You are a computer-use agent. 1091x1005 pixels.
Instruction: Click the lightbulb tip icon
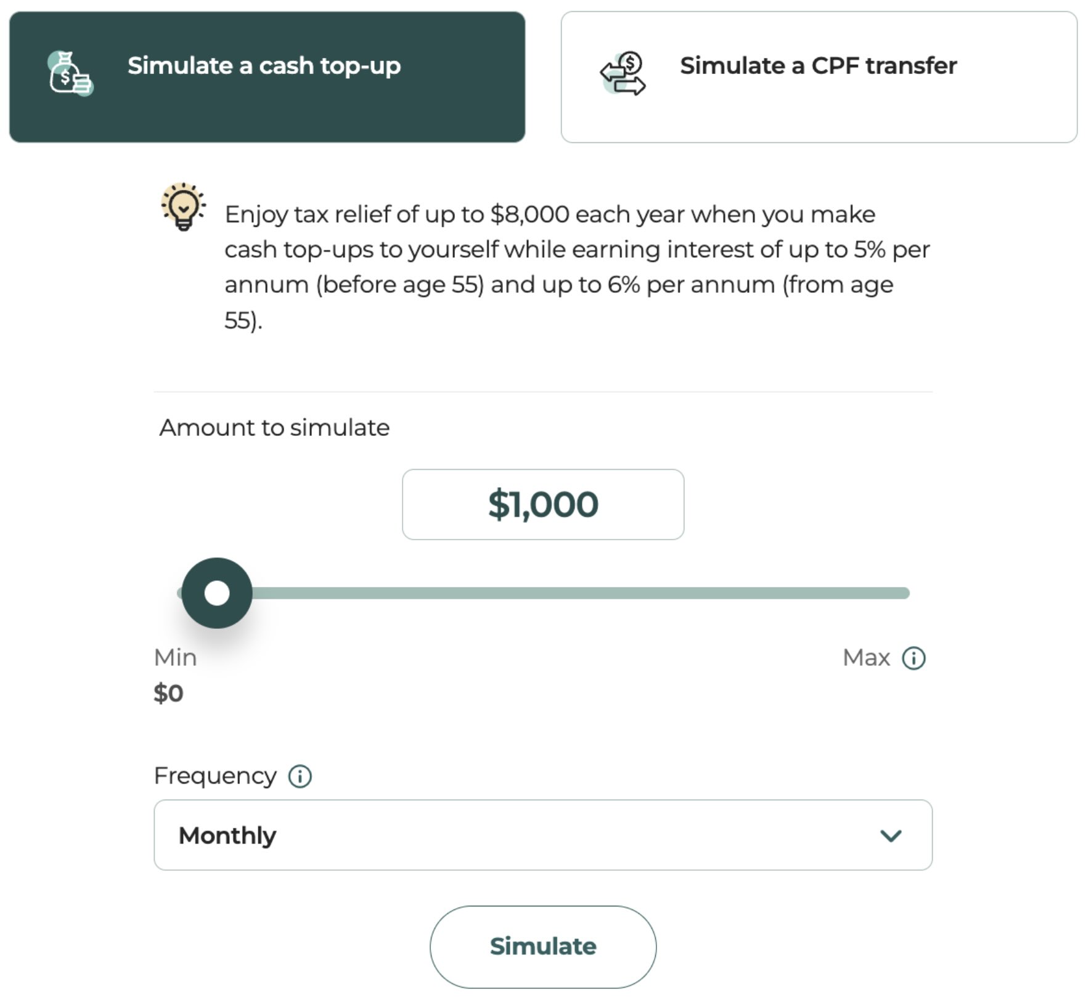click(183, 207)
